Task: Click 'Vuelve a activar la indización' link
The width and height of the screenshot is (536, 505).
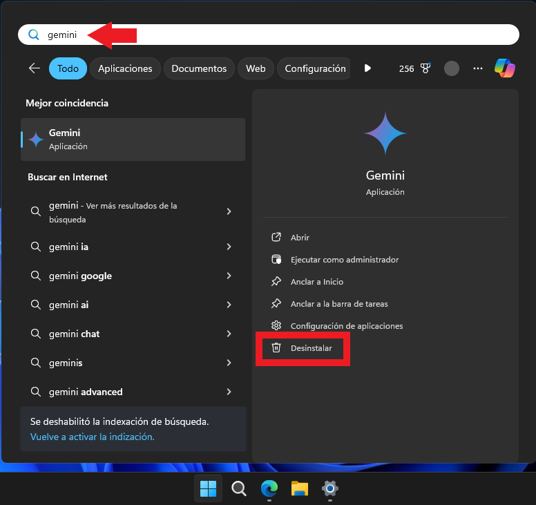Action: [x=93, y=437]
